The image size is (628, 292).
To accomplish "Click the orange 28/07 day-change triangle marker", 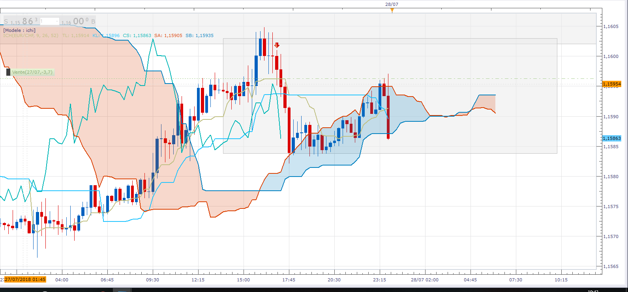I will click(x=392, y=11).
